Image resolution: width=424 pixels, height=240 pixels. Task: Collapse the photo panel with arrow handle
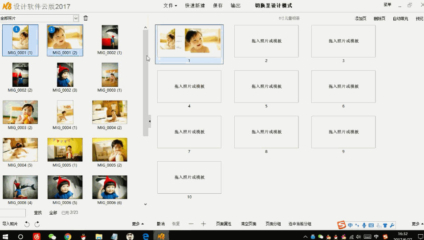pyautogui.click(x=149, y=121)
